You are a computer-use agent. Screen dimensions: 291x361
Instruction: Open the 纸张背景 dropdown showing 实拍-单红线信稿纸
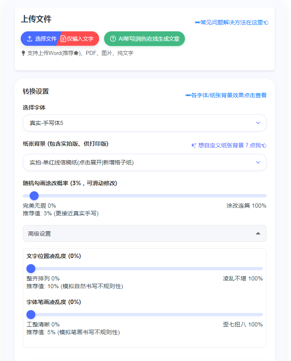click(x=145, y=162)
